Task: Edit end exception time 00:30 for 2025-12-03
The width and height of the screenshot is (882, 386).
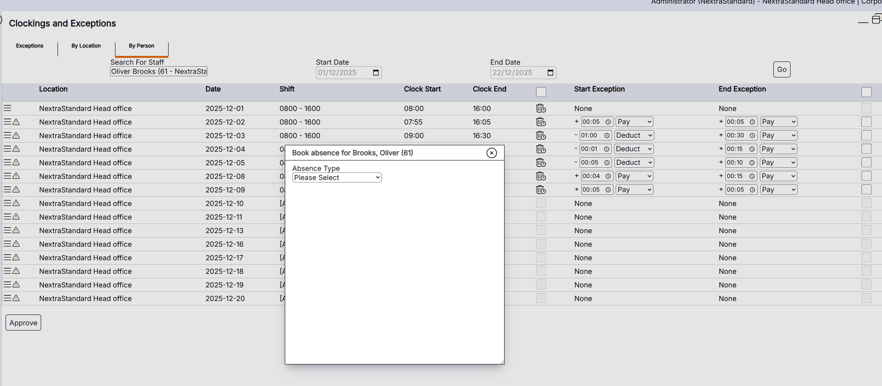Action: click(741, 135)
